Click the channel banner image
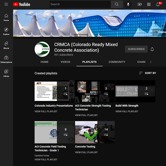The height and width of the screenshot is (166, 166). 89,23
